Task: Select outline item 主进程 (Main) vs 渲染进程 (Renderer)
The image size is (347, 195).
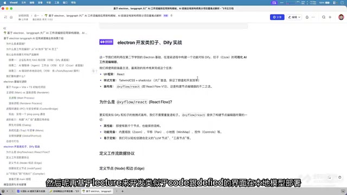Action: tap(28, 93)
